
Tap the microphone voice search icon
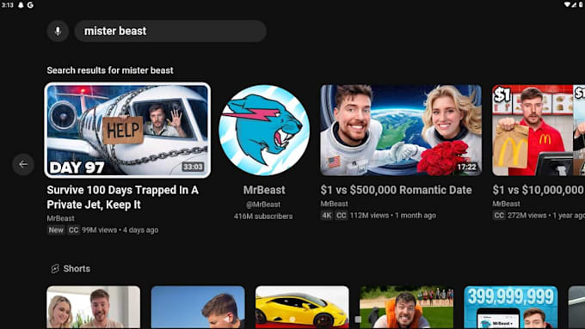tap(58, 31)
